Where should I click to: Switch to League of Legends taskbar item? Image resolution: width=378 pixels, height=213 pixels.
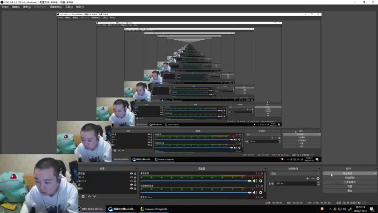(154, 209)
